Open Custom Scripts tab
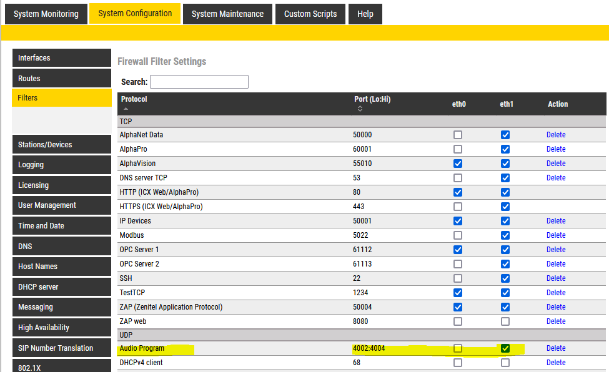The image size is (609, 372). pyautogui.click(x=310, y=14)
